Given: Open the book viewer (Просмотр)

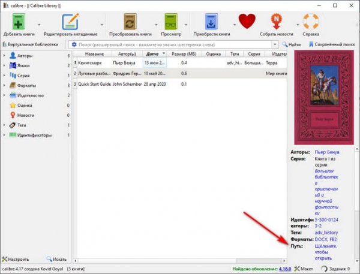Looking at the screenshot, I should (x=171, y=22).
